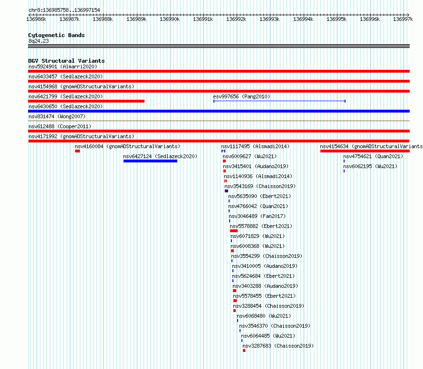Viewport: 423px width, 369px height.
Task: Click the nsv6421799 (Sedlazeck2020) label
Action: [x=66, y=96]
